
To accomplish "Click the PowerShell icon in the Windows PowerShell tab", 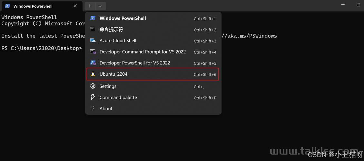I will click(7, 6).
